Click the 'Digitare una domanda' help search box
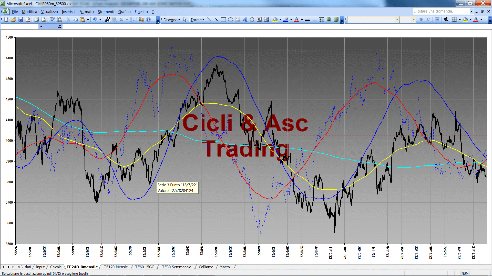The width and height of the screenshot is (492, 276). coord(441,11)
